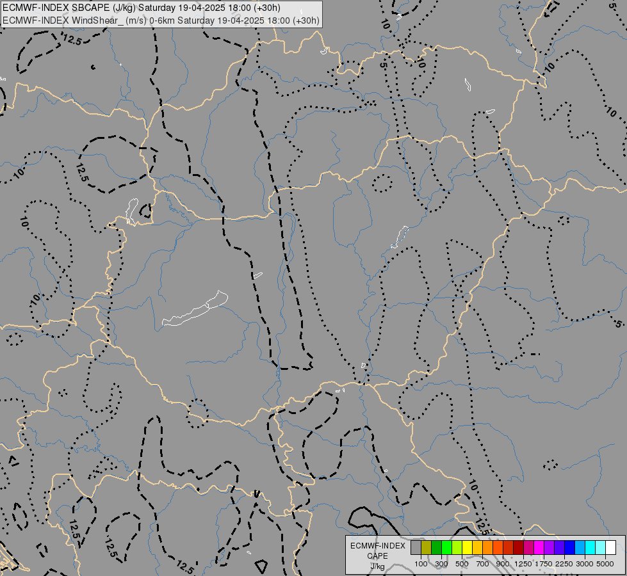Viewport: 627px width, 576px height.
Task: Select the legend label 500
Action: tap(462, 564)
